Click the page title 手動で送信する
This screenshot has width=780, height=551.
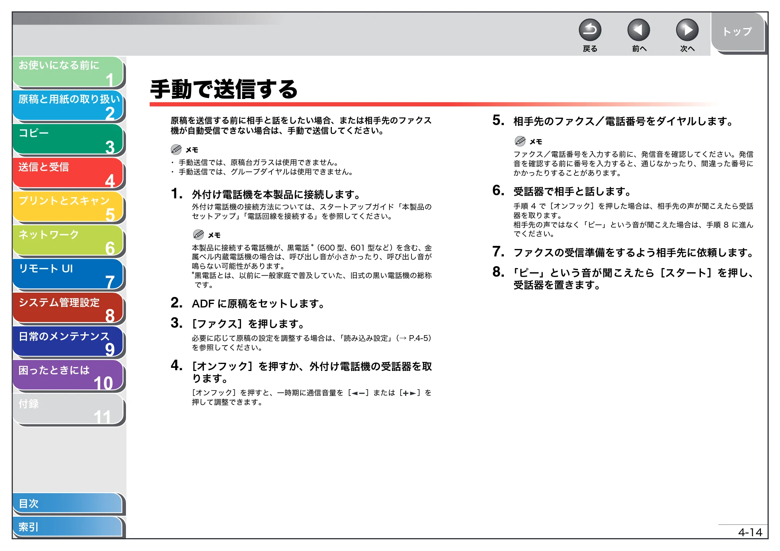[224, 89]
